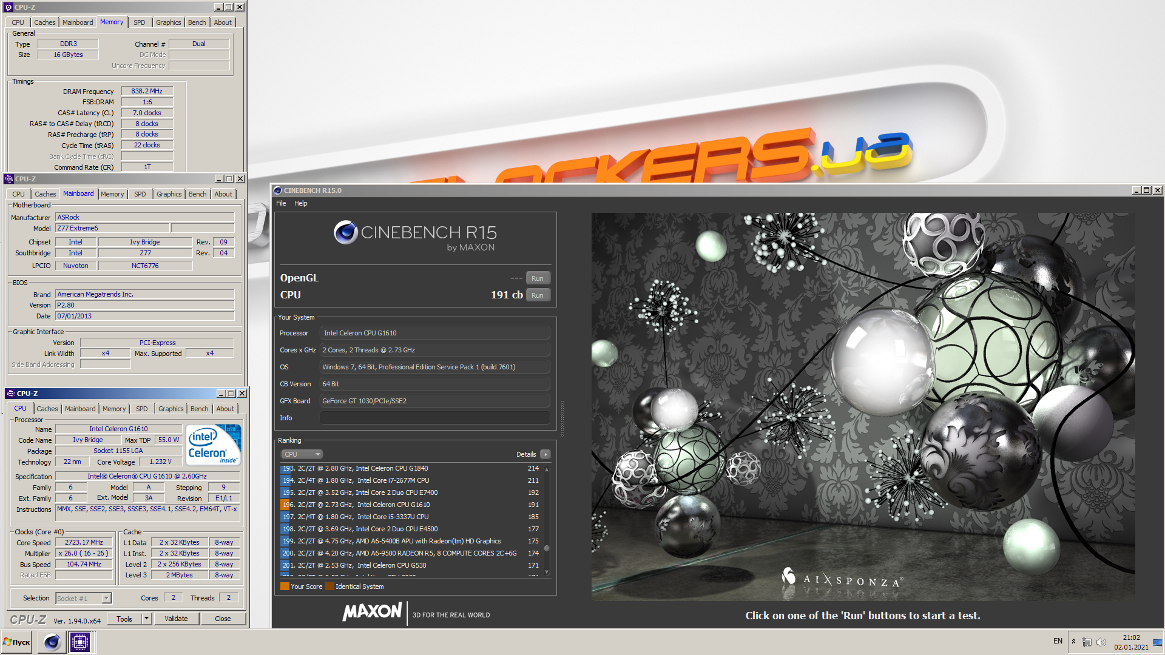Screen dimensions: 1165x655
Task: Click the Show desktop button in the taskbar
Action: click(x=1158, y=642)
